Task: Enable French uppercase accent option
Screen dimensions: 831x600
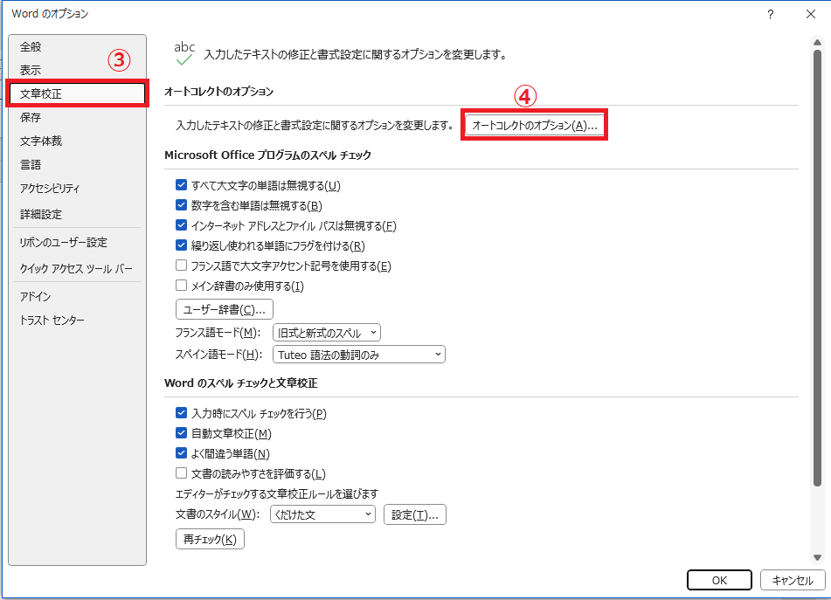Action: (181, 266)
